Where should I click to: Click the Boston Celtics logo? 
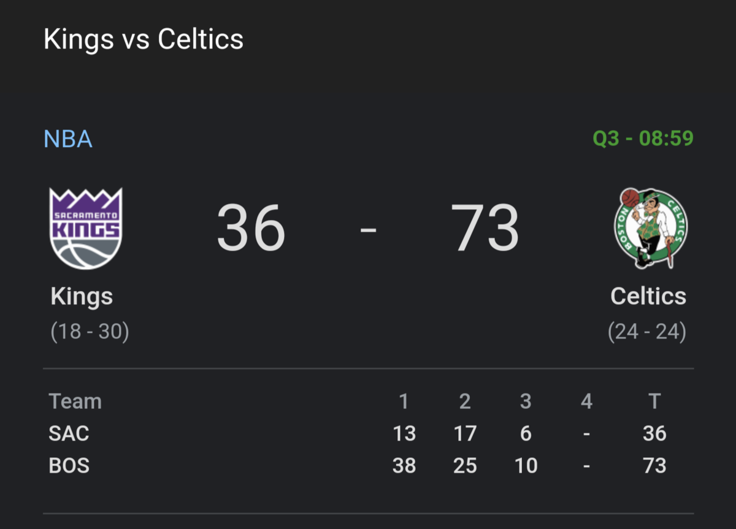coord(650,228)
